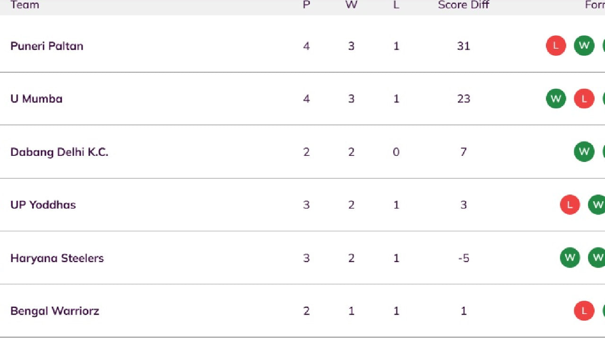The image size is (605, 340).
Task: Click U Mumba's green W form badge
Action: click(556, 99)
